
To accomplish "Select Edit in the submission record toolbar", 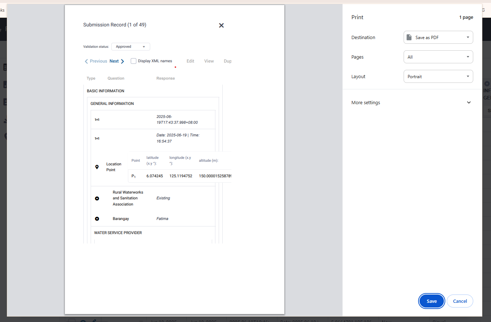I will [190, 61].
